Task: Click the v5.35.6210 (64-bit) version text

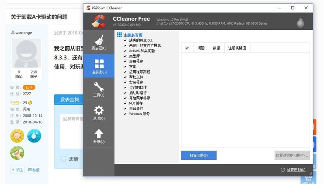Action: click(126, 25)
